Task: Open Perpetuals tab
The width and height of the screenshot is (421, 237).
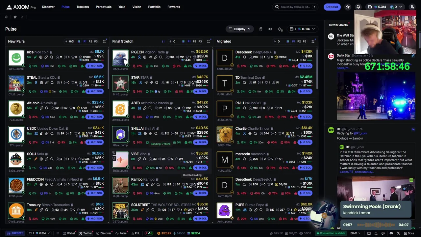Action: tap(104, 7)
